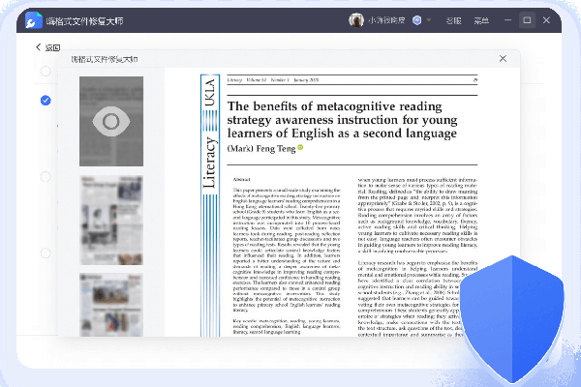
Task: Click the wrench app logo in title bar
Action: (x=32, y=19)
